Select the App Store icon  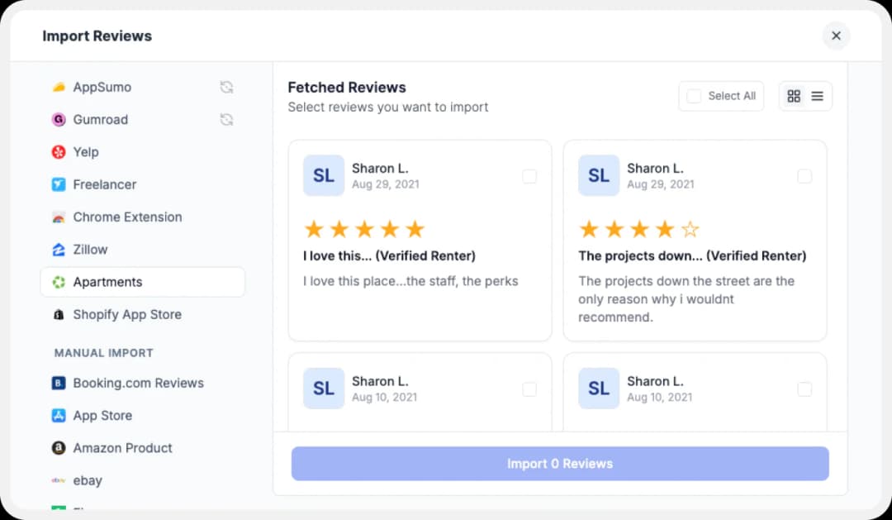pyautogui.click(x=58, y=415)
